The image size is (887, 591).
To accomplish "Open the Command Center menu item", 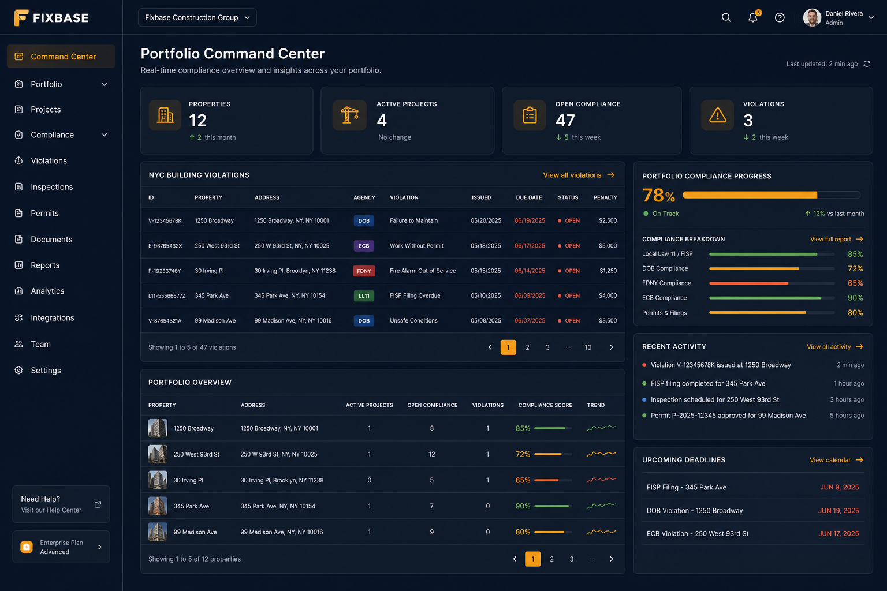I will coord(61,57).
